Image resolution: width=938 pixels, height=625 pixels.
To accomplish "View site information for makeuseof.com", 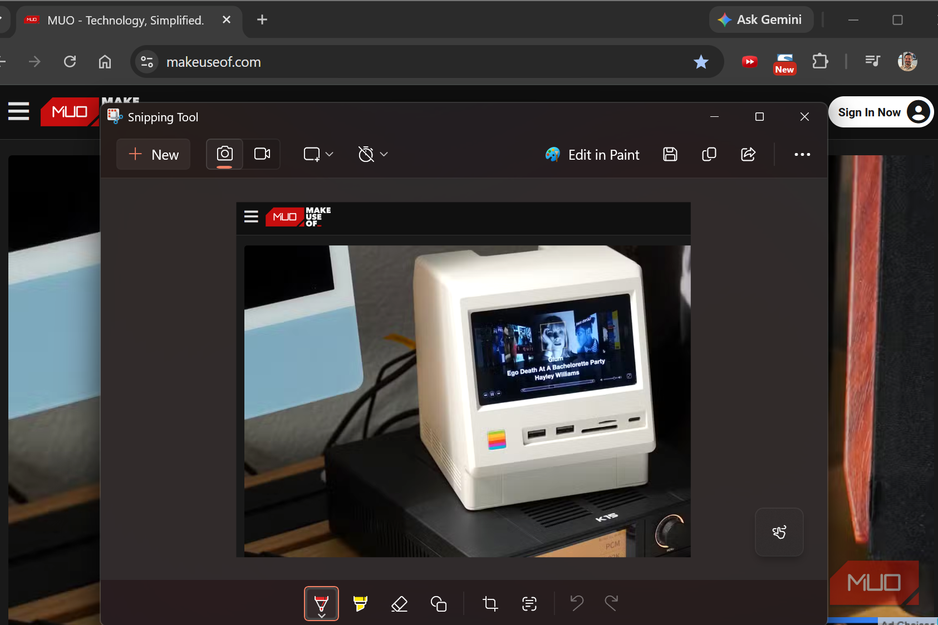I will [x=146, y=61].
